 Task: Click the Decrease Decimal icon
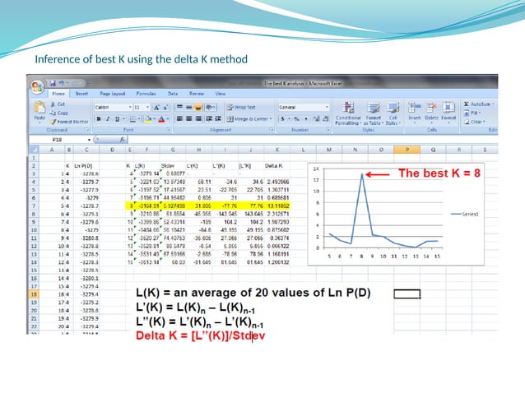pyautogui.click(x=325, y=118)
